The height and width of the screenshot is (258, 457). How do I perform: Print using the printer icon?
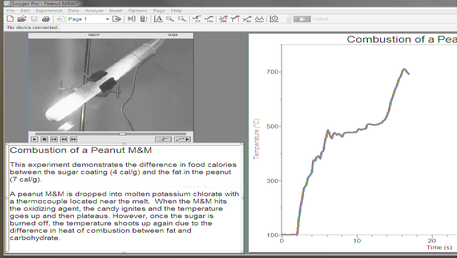tap(46, 19)
